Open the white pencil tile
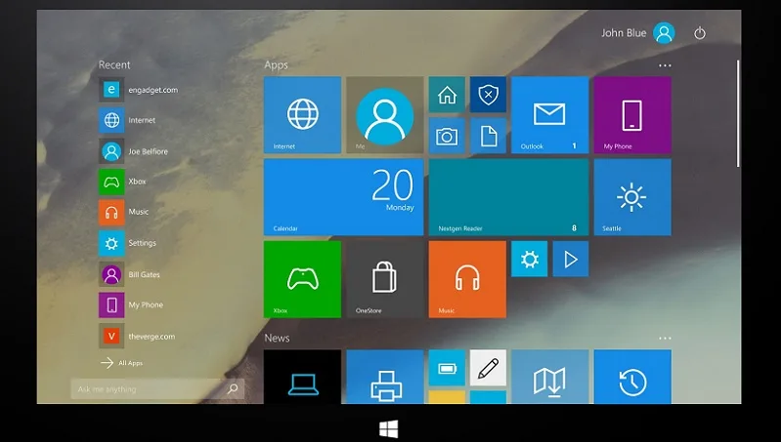Image resolution: width=781 pixels, height=442 pixels. (488, 368)
